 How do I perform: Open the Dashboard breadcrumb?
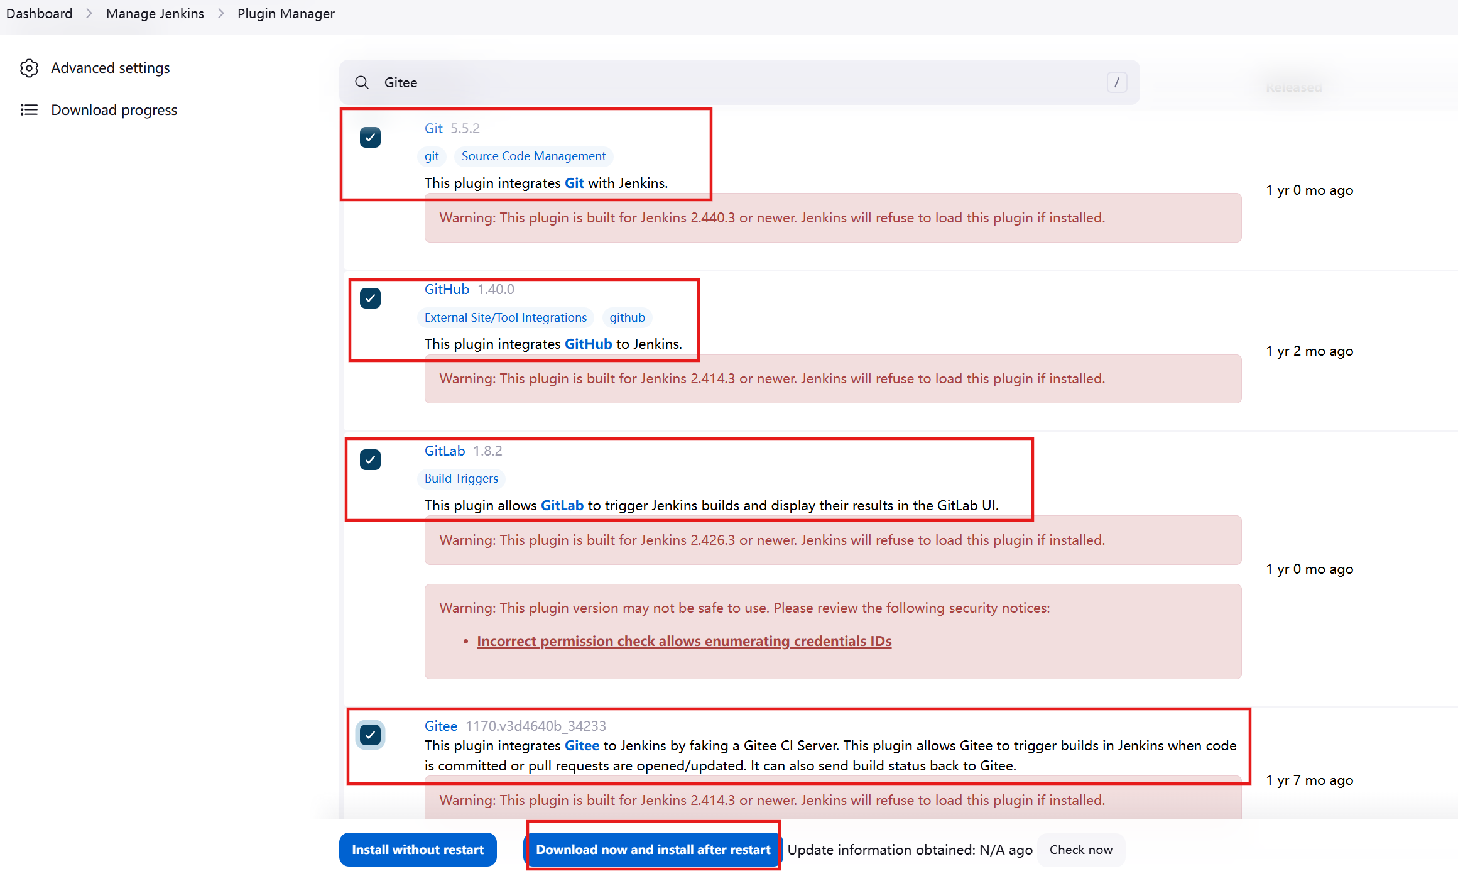point(39,13)
